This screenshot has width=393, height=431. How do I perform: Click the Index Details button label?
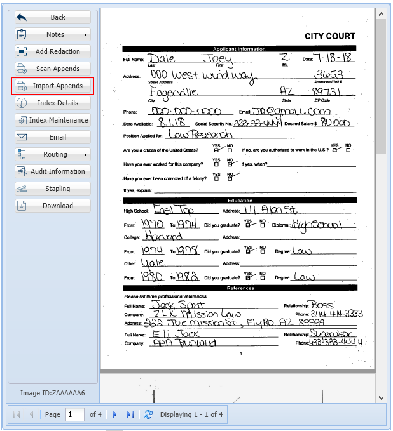tap(58, 103)
